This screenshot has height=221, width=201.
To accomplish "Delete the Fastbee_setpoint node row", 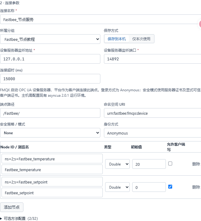I will [196, 187].
